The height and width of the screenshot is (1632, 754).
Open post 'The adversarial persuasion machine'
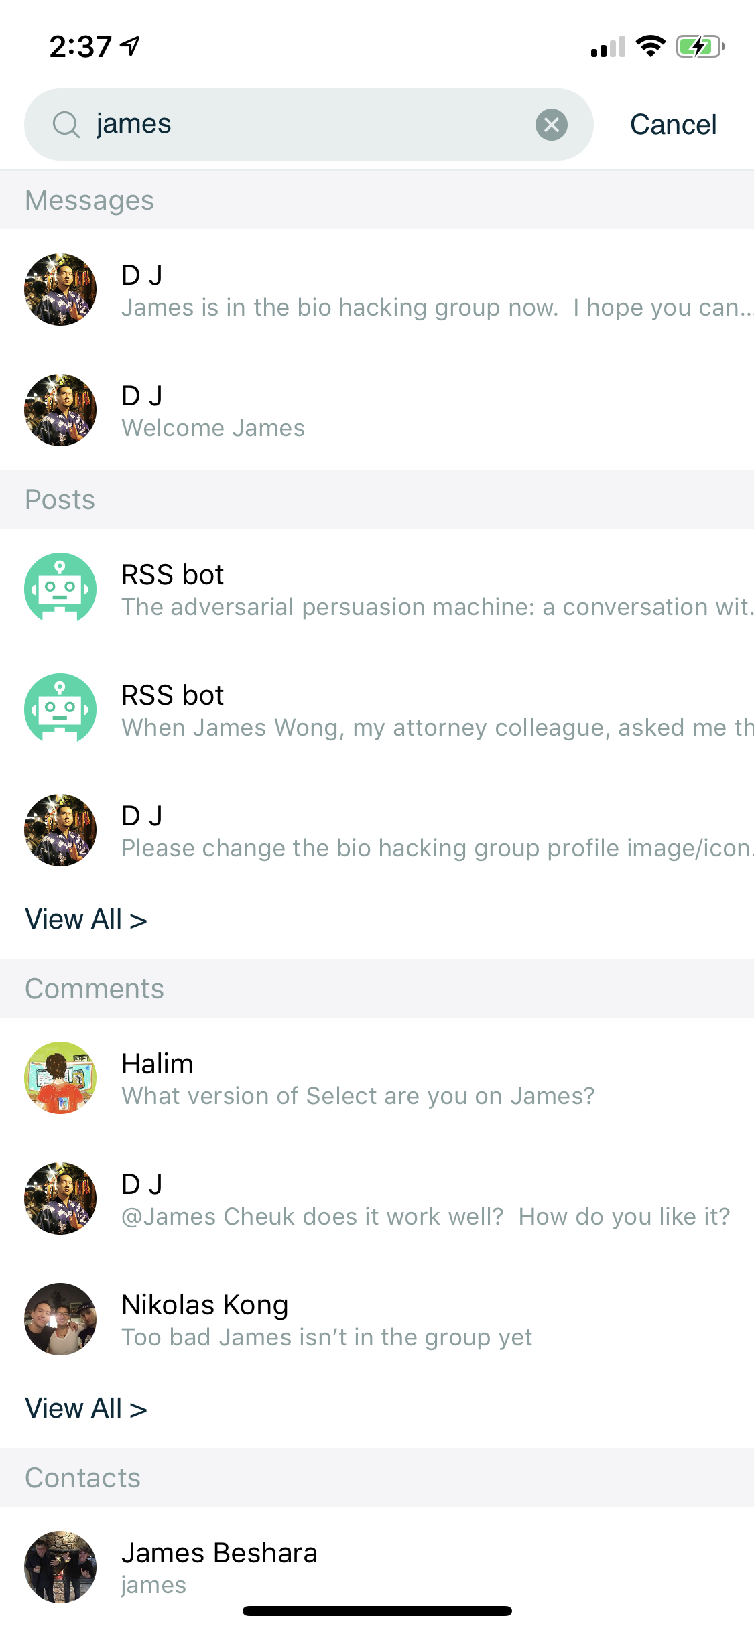coord(429,591)
